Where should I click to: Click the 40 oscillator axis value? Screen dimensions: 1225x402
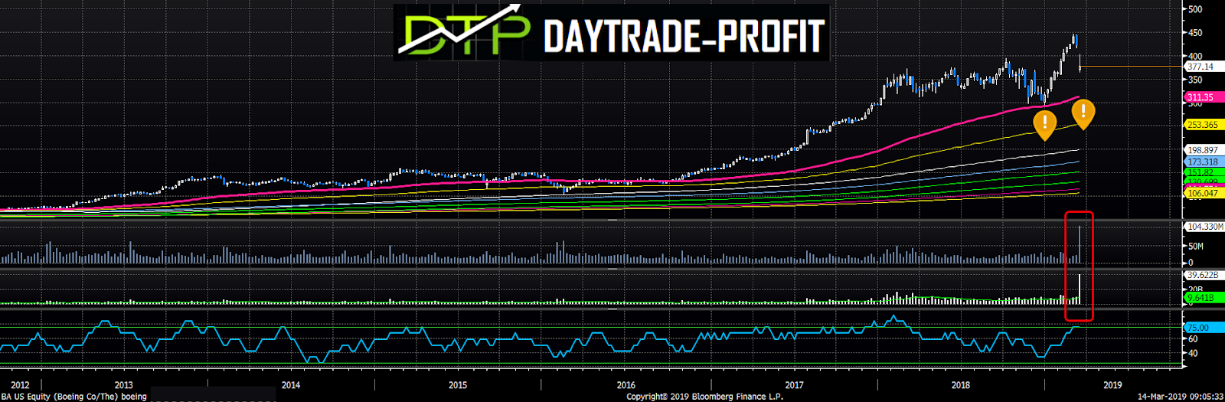pos(1193,354)
